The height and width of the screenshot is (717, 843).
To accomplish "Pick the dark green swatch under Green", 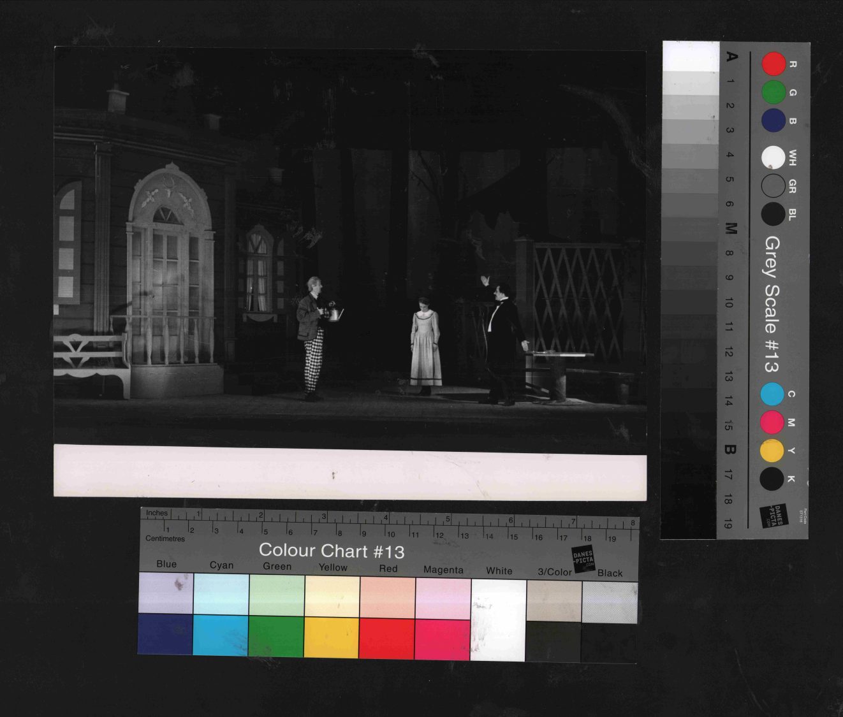I will click(x=276, y=636).
